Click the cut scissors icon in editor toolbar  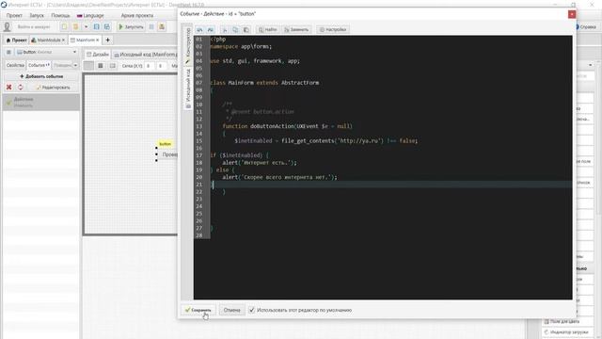(225, 29)
